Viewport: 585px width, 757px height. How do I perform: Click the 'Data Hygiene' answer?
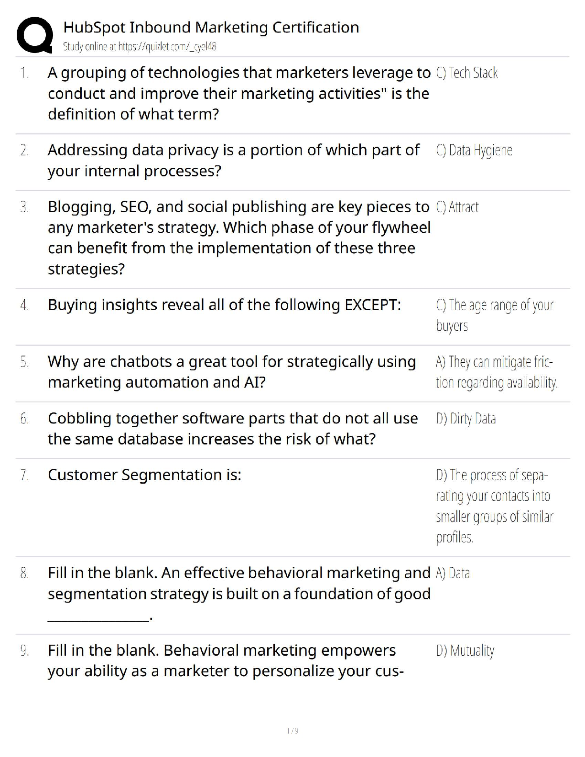click(x=474, y=151)
